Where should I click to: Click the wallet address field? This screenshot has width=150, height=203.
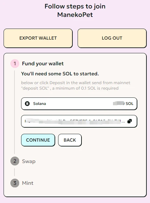[x=79, y=121]
